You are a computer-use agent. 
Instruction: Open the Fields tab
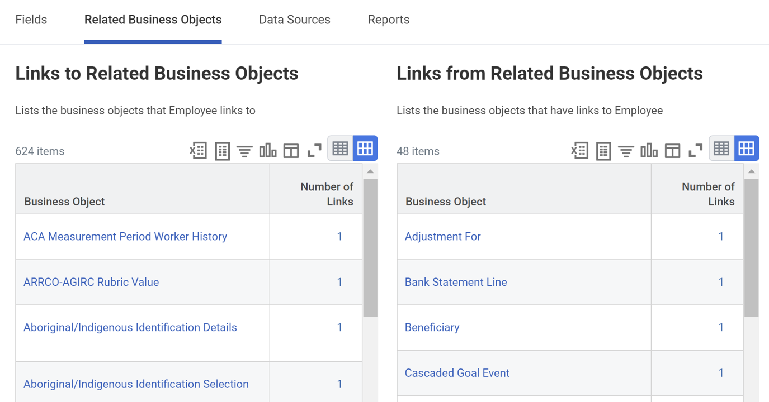(31, 20)
